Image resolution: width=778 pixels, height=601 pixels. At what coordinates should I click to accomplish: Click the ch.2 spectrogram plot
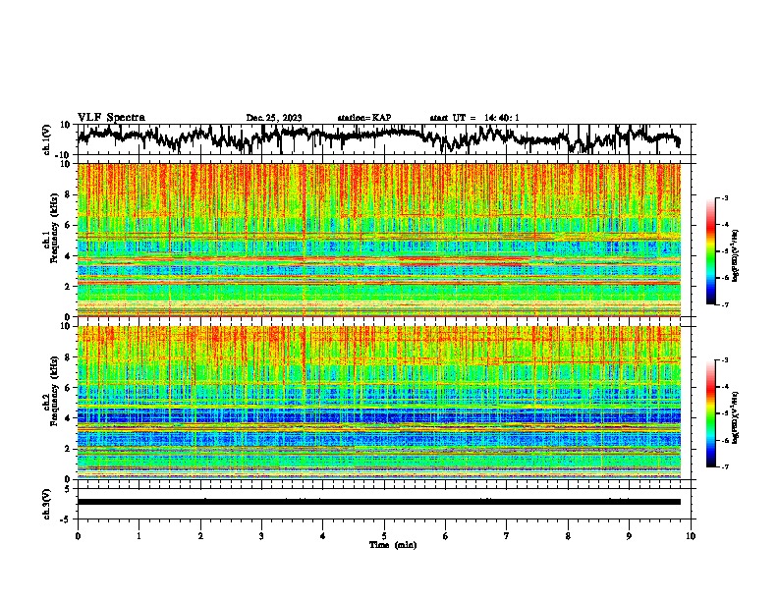pyautogui.click(x=379, y=403)
